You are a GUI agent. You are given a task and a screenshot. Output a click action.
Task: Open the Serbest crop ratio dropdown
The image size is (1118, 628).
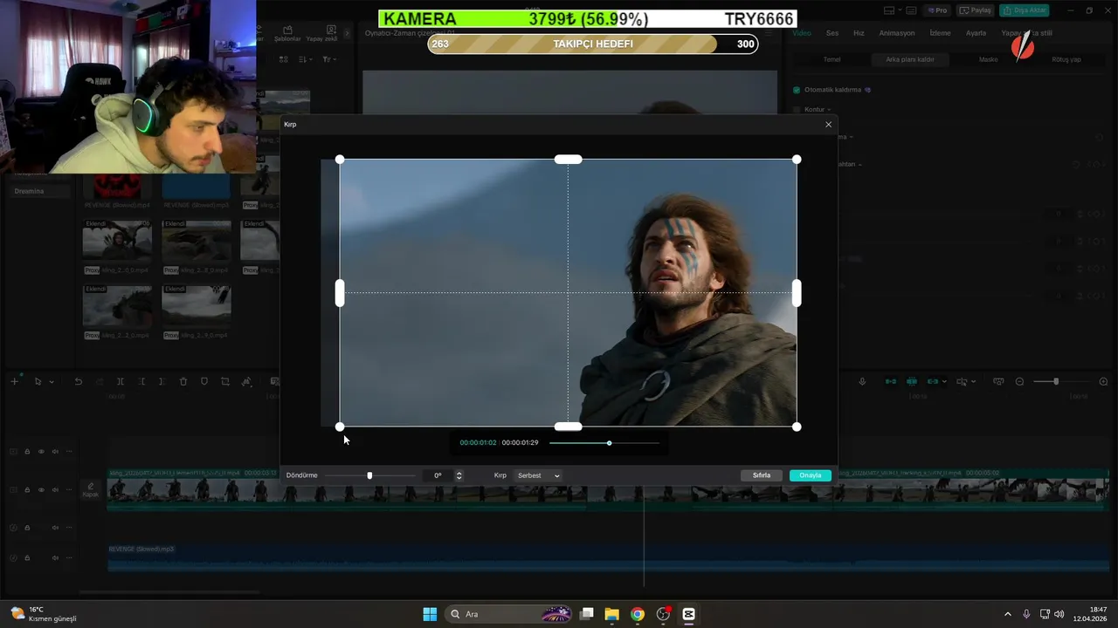[538, 475]
